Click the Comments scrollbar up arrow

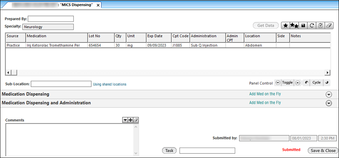coord(136,127)
